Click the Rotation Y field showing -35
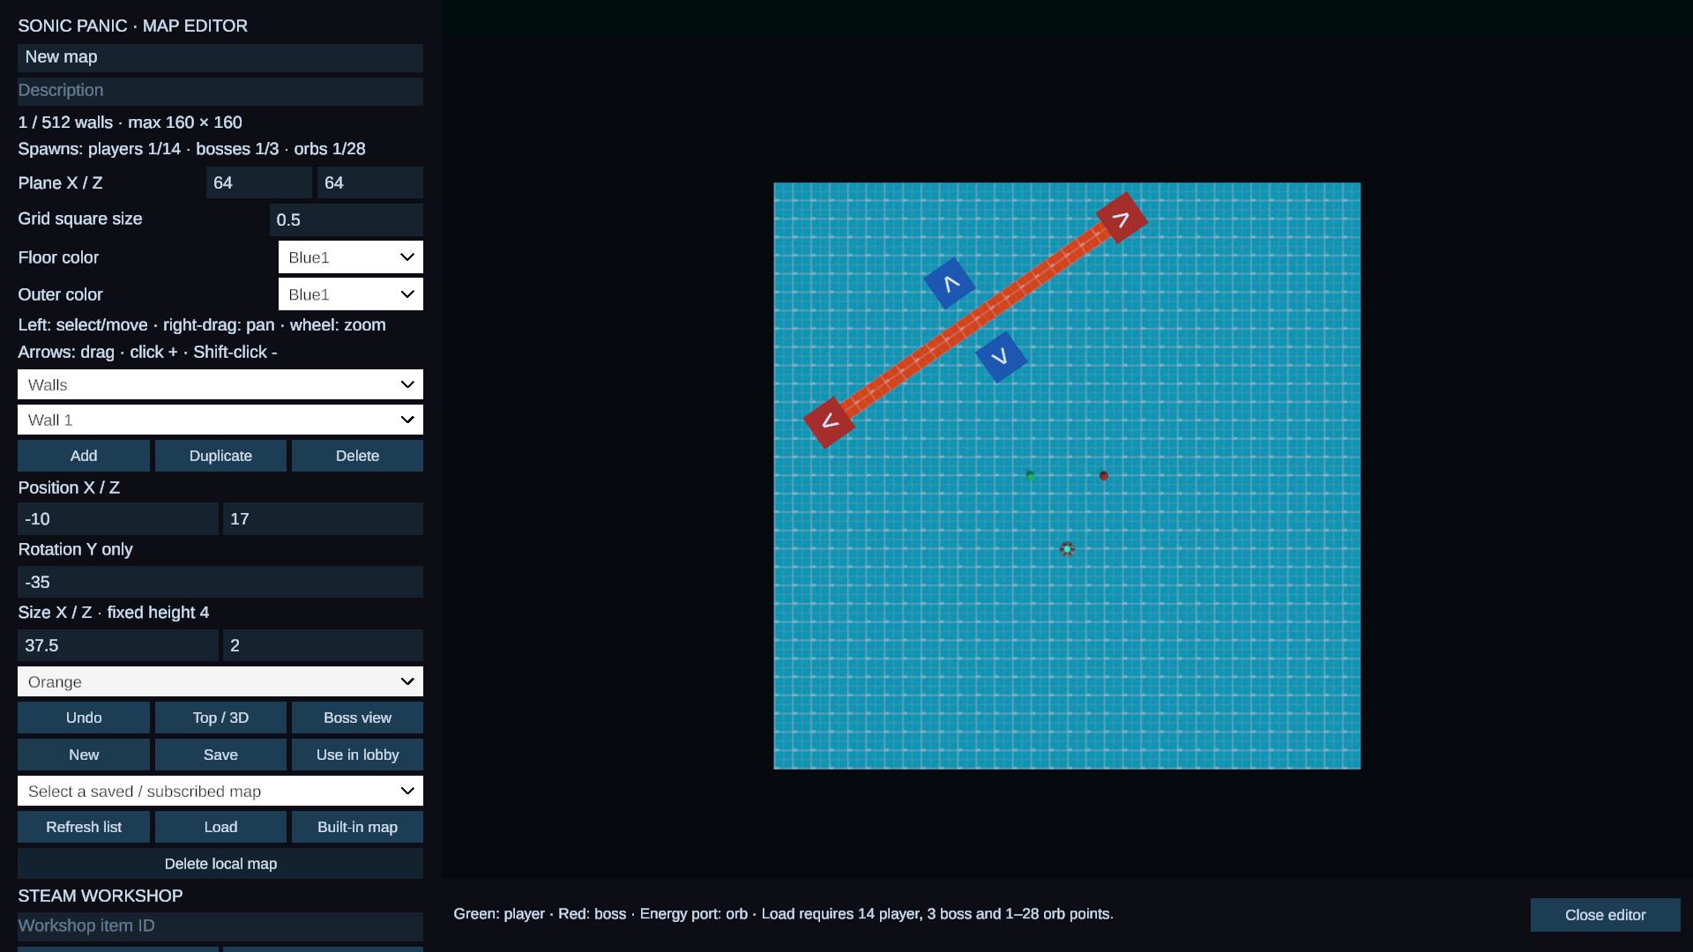This screenshot has width=1693, height=952. click(220, 582)
